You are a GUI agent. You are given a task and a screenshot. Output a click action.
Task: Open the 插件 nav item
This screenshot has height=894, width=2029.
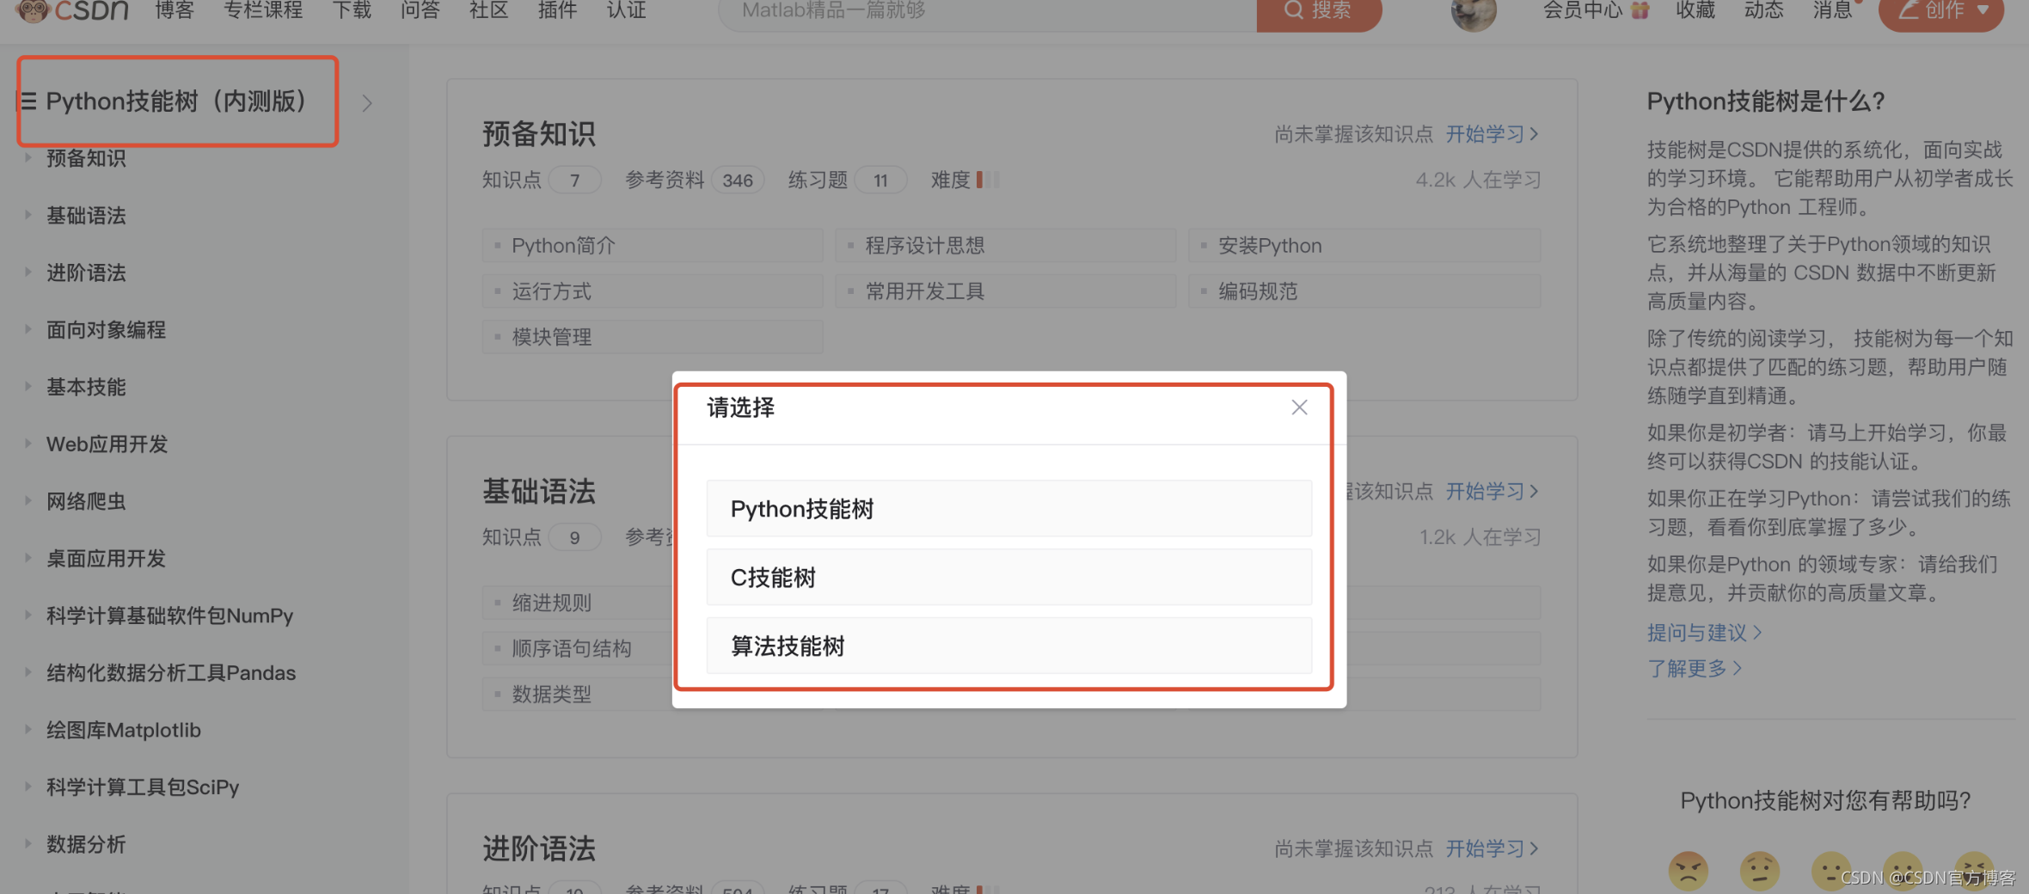point(557,10)
